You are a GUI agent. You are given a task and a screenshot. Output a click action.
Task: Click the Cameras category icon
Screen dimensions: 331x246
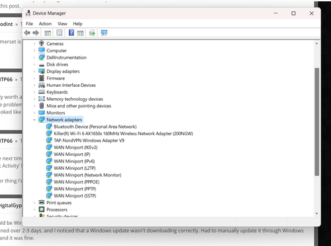pos(41,44)
